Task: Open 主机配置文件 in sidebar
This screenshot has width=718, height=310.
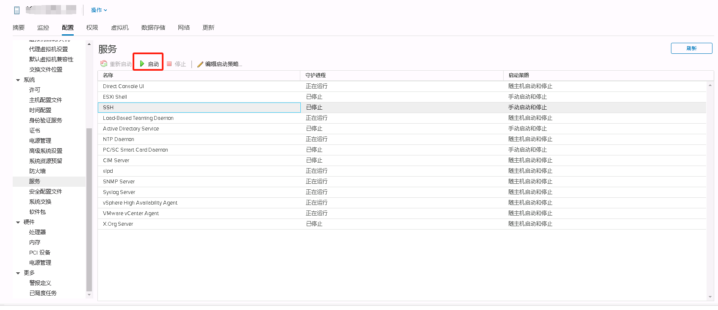Action: 46,100
